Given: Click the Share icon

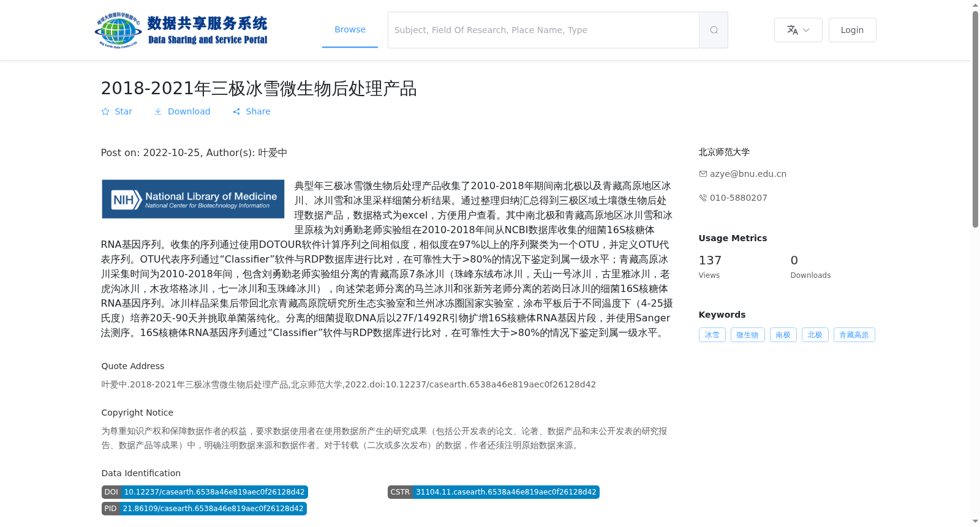Looking at the screenshot, I should click(x=236, y=111).
